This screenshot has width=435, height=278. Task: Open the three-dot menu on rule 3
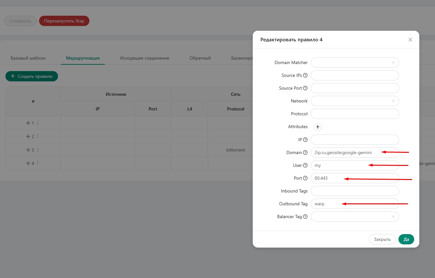(37, 149)
